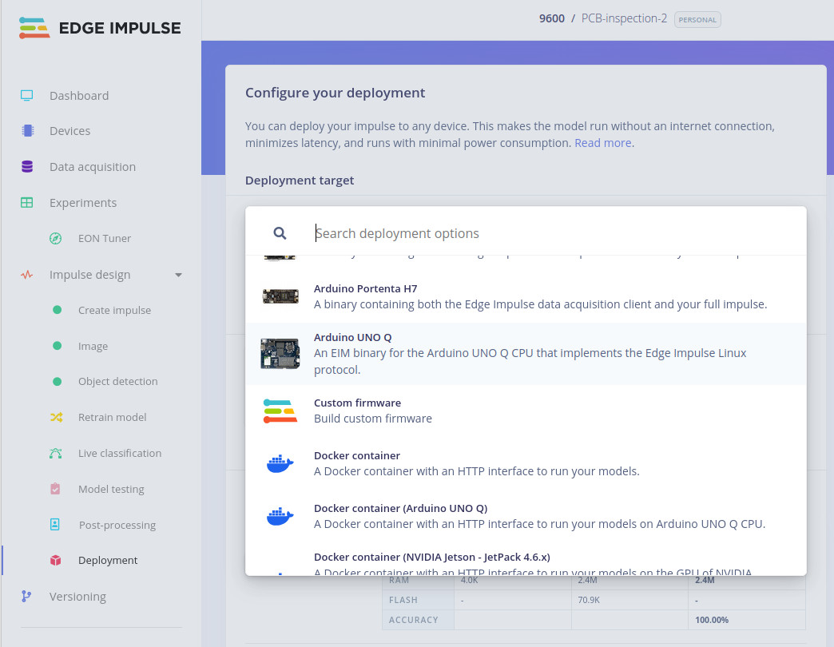Open the Dashboard monitor icon

click(x=26, y=95)
